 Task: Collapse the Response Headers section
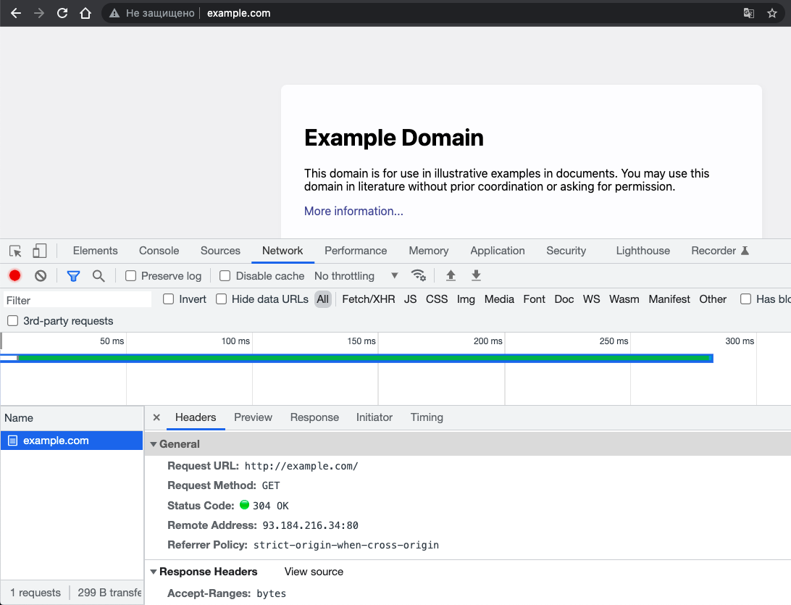tap(154, 572)
